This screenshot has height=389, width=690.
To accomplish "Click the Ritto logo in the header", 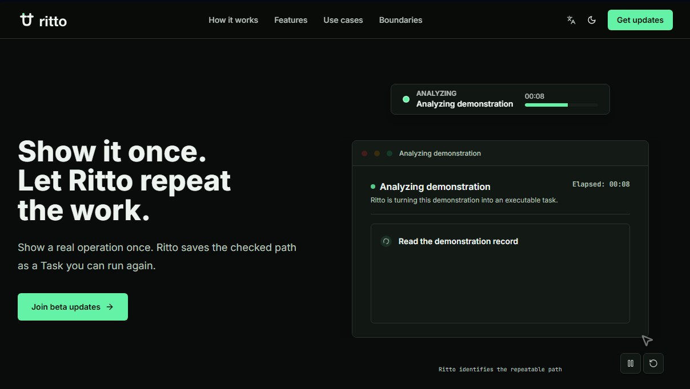I will pyautogui.click(x=43, y=20).
